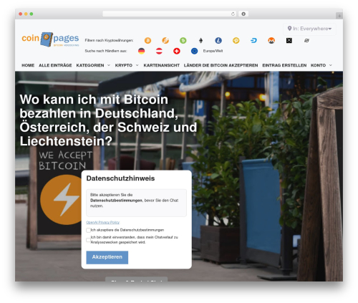The height and width of the screenshot is (303, 358).
Task: Click the Datenschutzhinweis heading
Action: click(120, 178)
